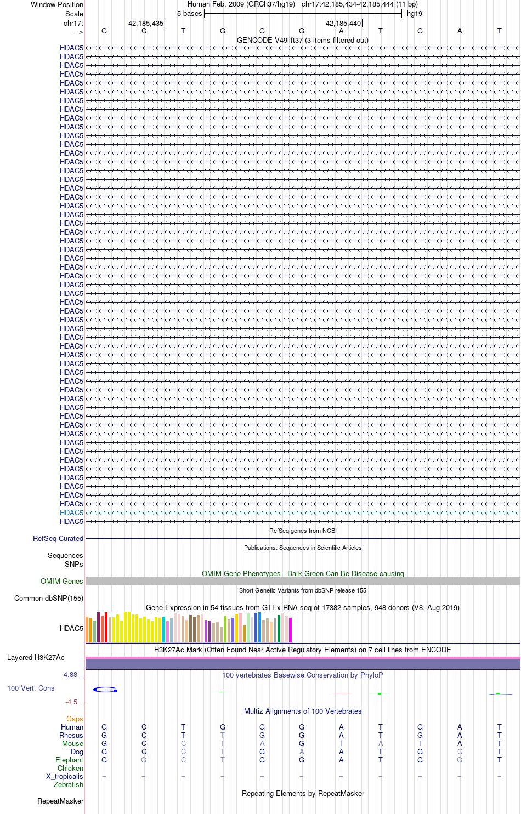Click the blue PhyloP G conservation peak
521x814 pixels.
105,690
